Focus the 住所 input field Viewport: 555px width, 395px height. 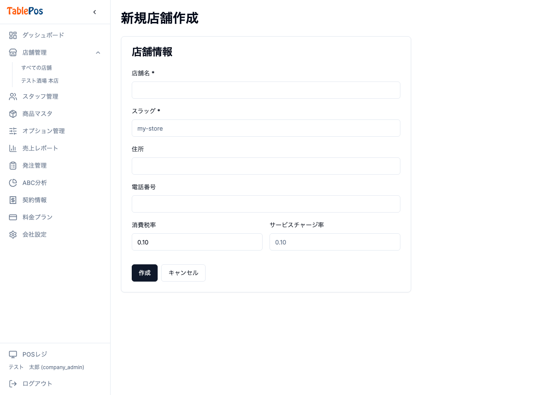click(266, 166)
